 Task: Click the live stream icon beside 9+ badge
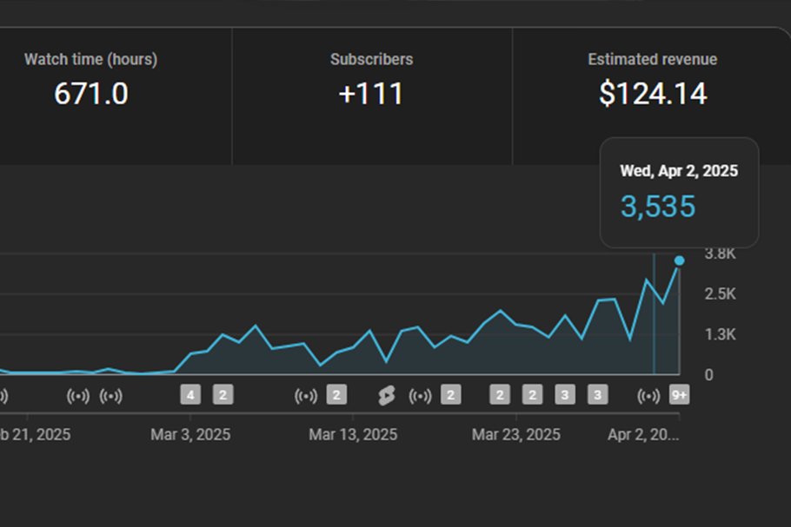(648, 396)
